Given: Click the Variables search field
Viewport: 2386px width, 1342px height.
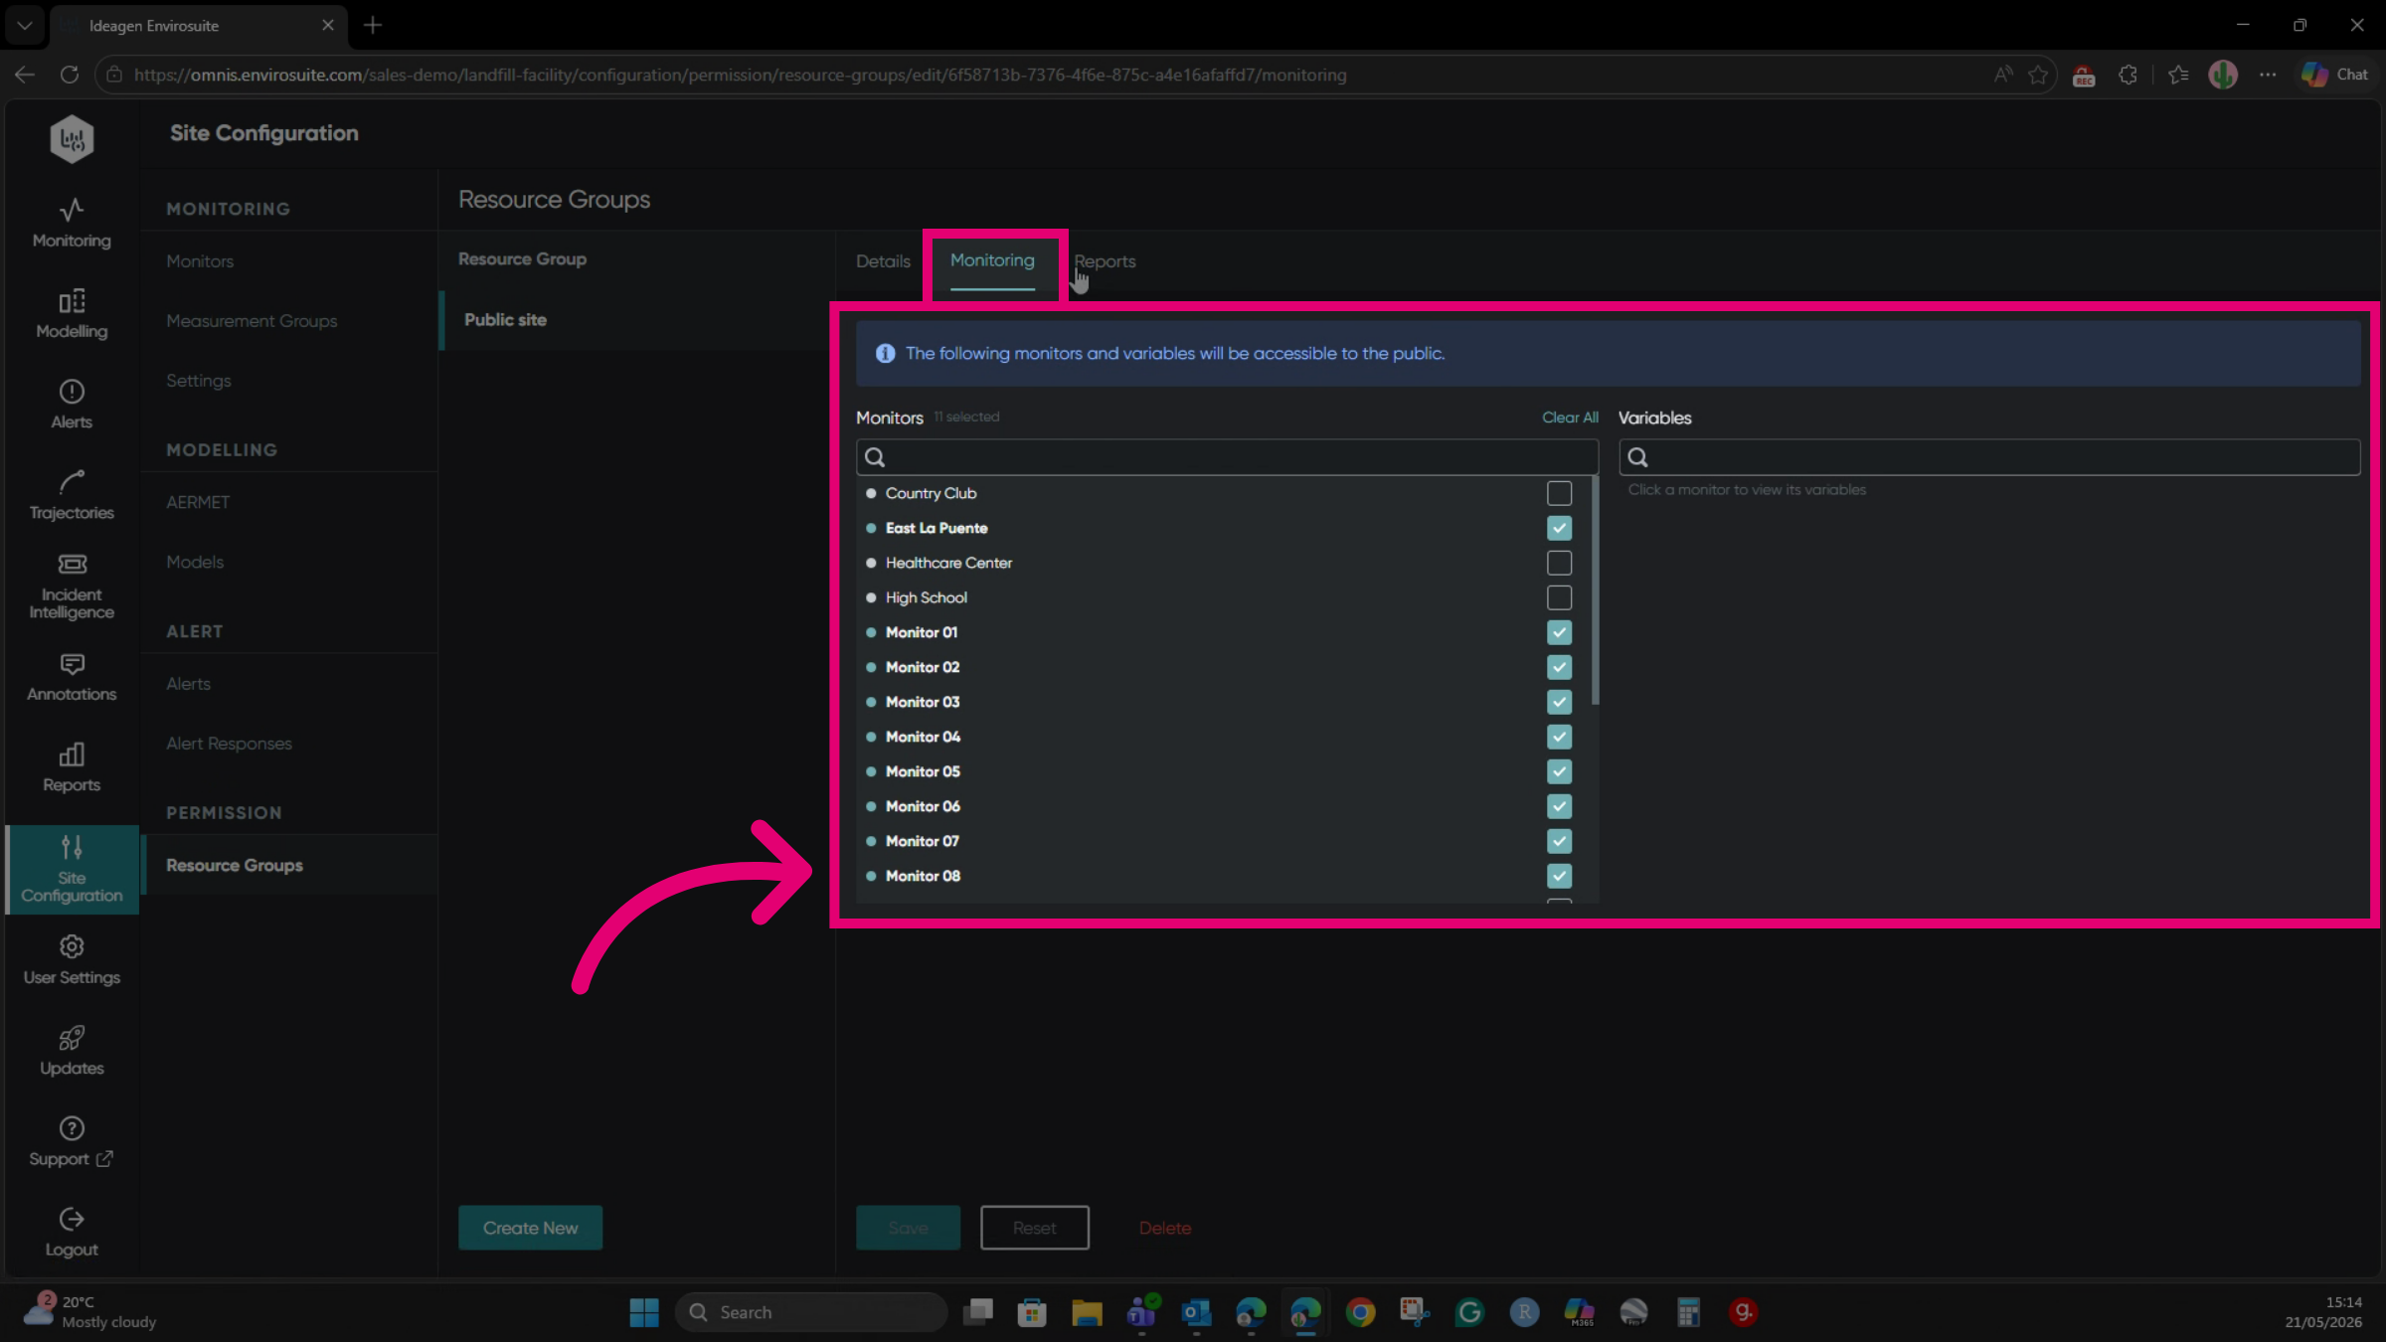Looking at the screenshot, I should [x=1988, y=457].
